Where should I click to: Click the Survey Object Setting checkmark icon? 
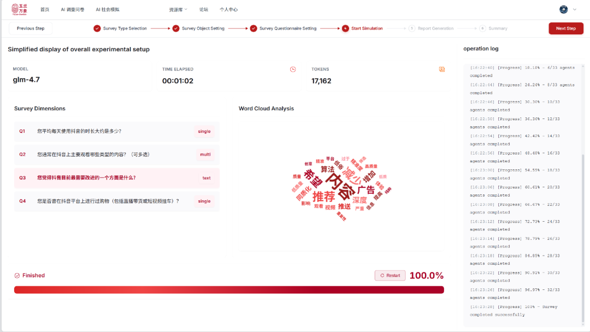tap(176, 28)
